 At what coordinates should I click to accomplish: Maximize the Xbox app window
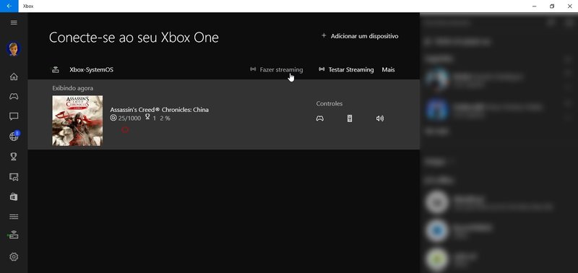click(x=552, y=6)
